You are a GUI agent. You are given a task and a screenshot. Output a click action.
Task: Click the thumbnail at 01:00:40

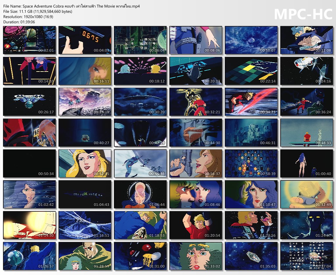click(x=307, y=163)
